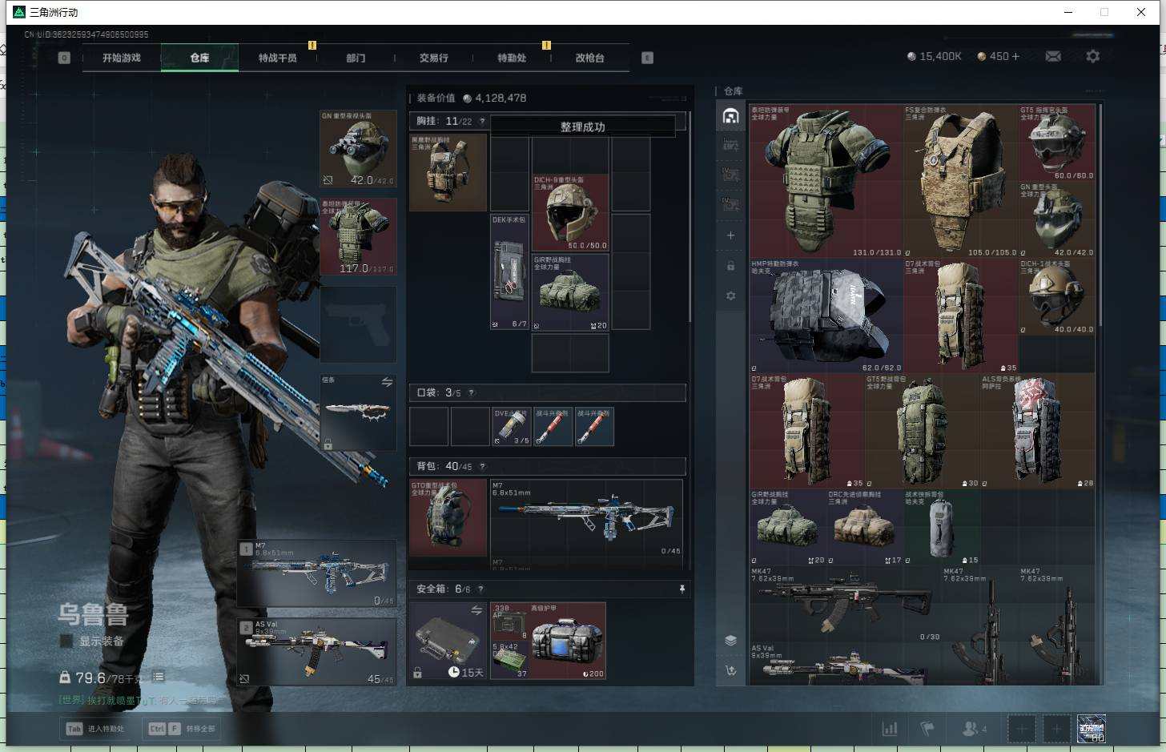This screenshot has width=1166, height=752.
Task: Open the bar chart stats icon
Action: [890, 729]
